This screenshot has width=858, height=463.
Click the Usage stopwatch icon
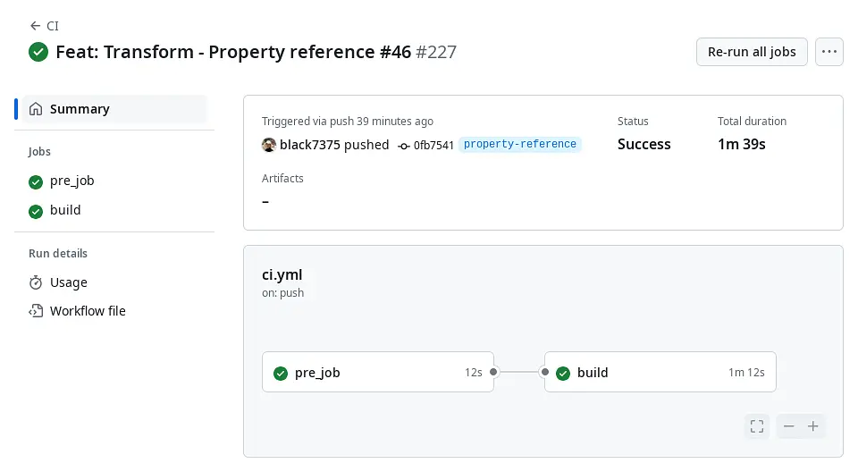(36, 282)
